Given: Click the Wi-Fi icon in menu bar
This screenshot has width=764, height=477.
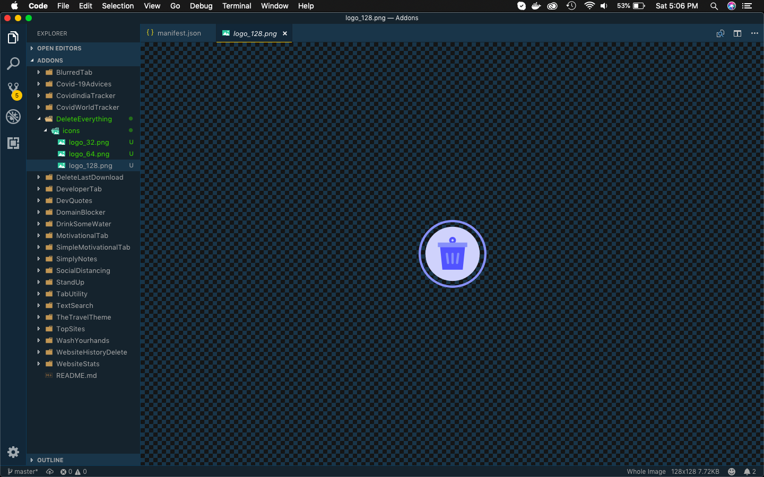Looking at the screenshot, I should pos(589,6).
